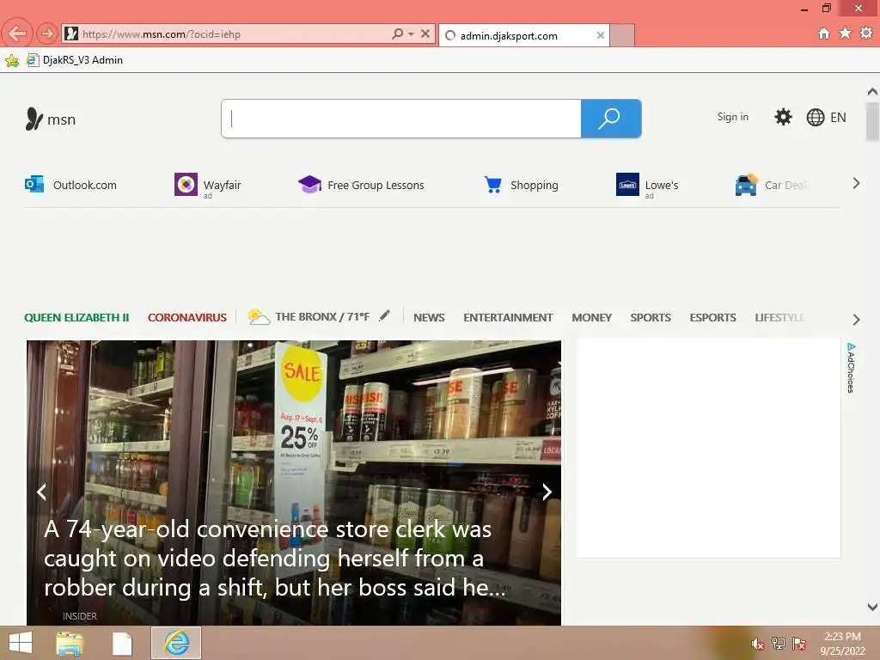
Task: Go to next slide in news carousel
Action: click(x=547, y=492)
